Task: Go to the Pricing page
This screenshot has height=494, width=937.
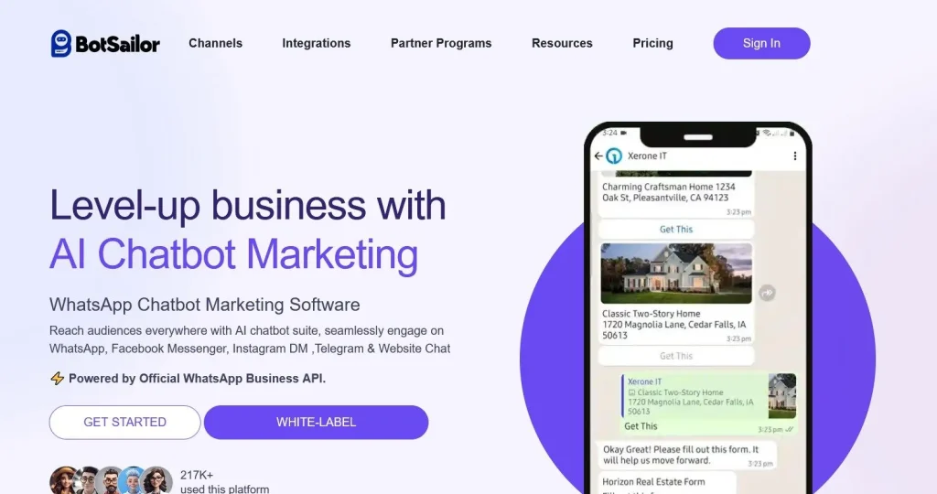Action: point(652,43)
